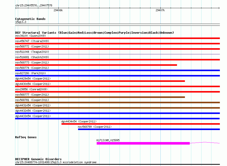
Task: Click the black DECIPHER microdeletion syndrome bar
Action: 117,164
